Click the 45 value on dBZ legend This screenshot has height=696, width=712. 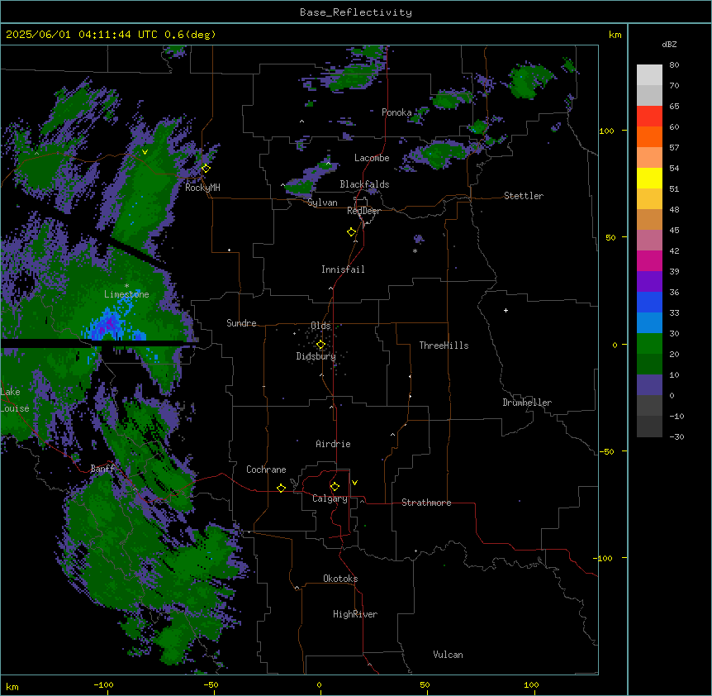pyautogui.click(x=674, y=231)
